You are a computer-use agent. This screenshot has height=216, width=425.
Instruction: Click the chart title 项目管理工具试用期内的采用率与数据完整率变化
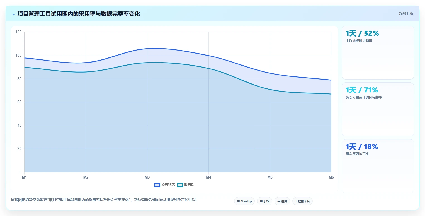79,14
